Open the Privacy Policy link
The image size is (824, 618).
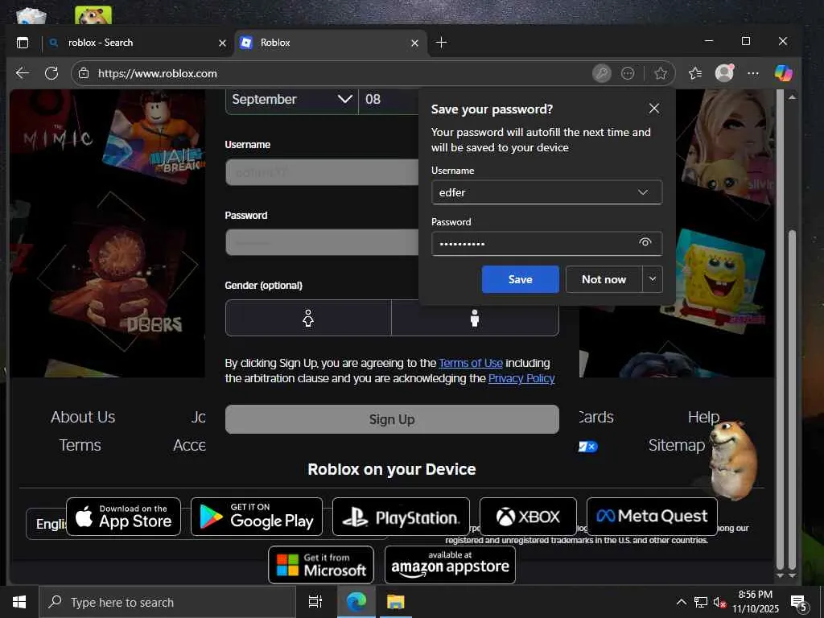tap(521, 378)
